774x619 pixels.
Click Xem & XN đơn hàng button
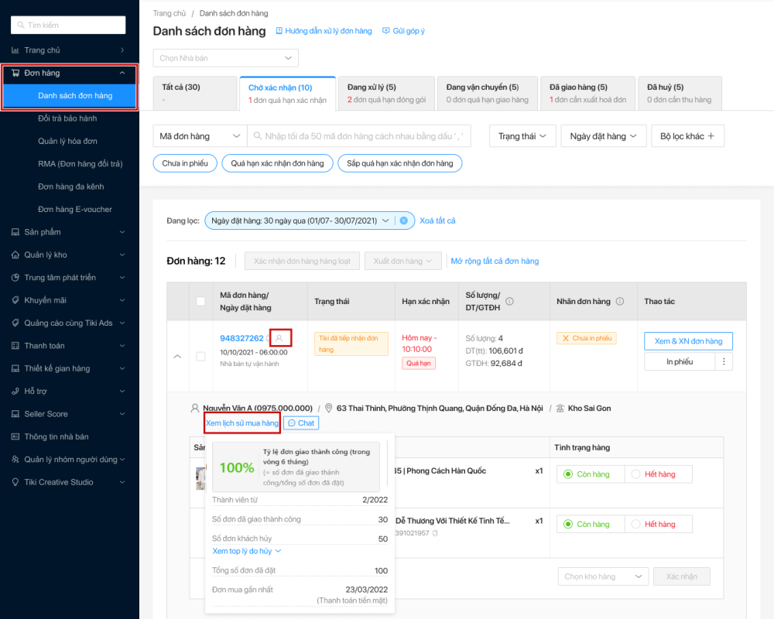tap(688, 341)
